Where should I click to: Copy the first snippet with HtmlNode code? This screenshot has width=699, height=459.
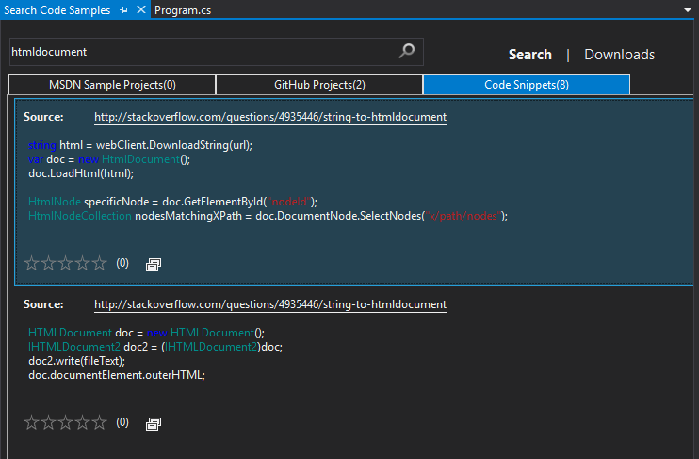(x=154, y=265)
